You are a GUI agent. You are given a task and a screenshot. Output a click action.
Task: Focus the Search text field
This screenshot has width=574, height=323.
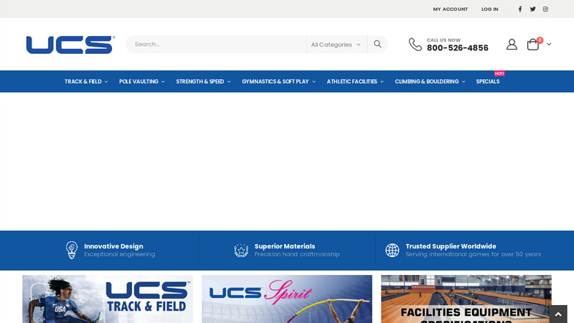(217, 45)
